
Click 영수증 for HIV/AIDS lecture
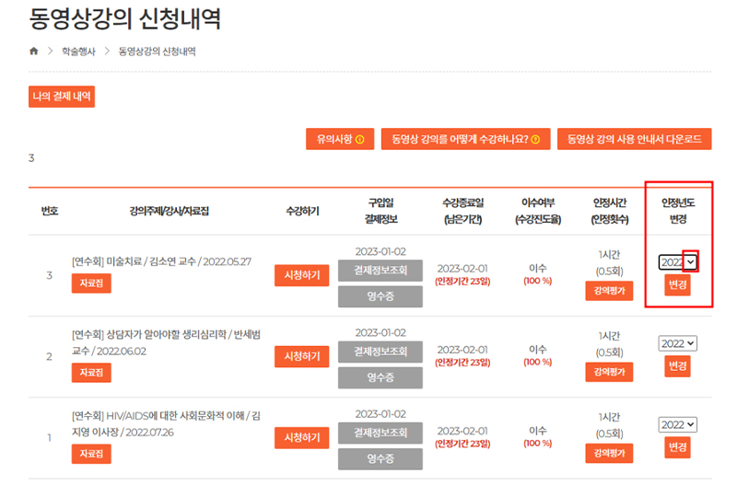[380, 458]
